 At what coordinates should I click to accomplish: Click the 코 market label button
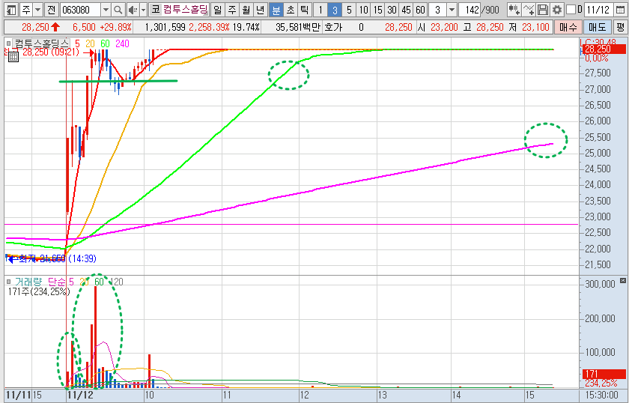[155, 10]
